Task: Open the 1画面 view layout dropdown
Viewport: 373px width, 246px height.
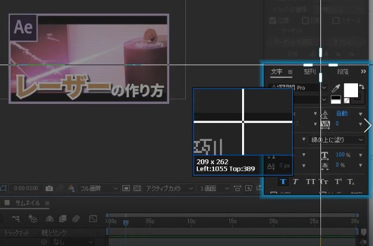Action: [215, 189]
